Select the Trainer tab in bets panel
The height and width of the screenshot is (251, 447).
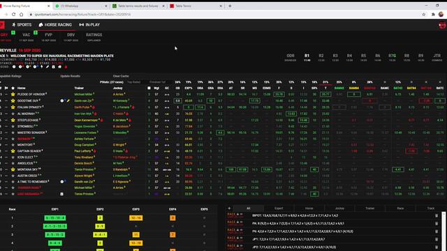pos(369,208)
